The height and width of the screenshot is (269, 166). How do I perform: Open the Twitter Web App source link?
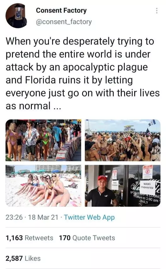[x=89, y=217]
